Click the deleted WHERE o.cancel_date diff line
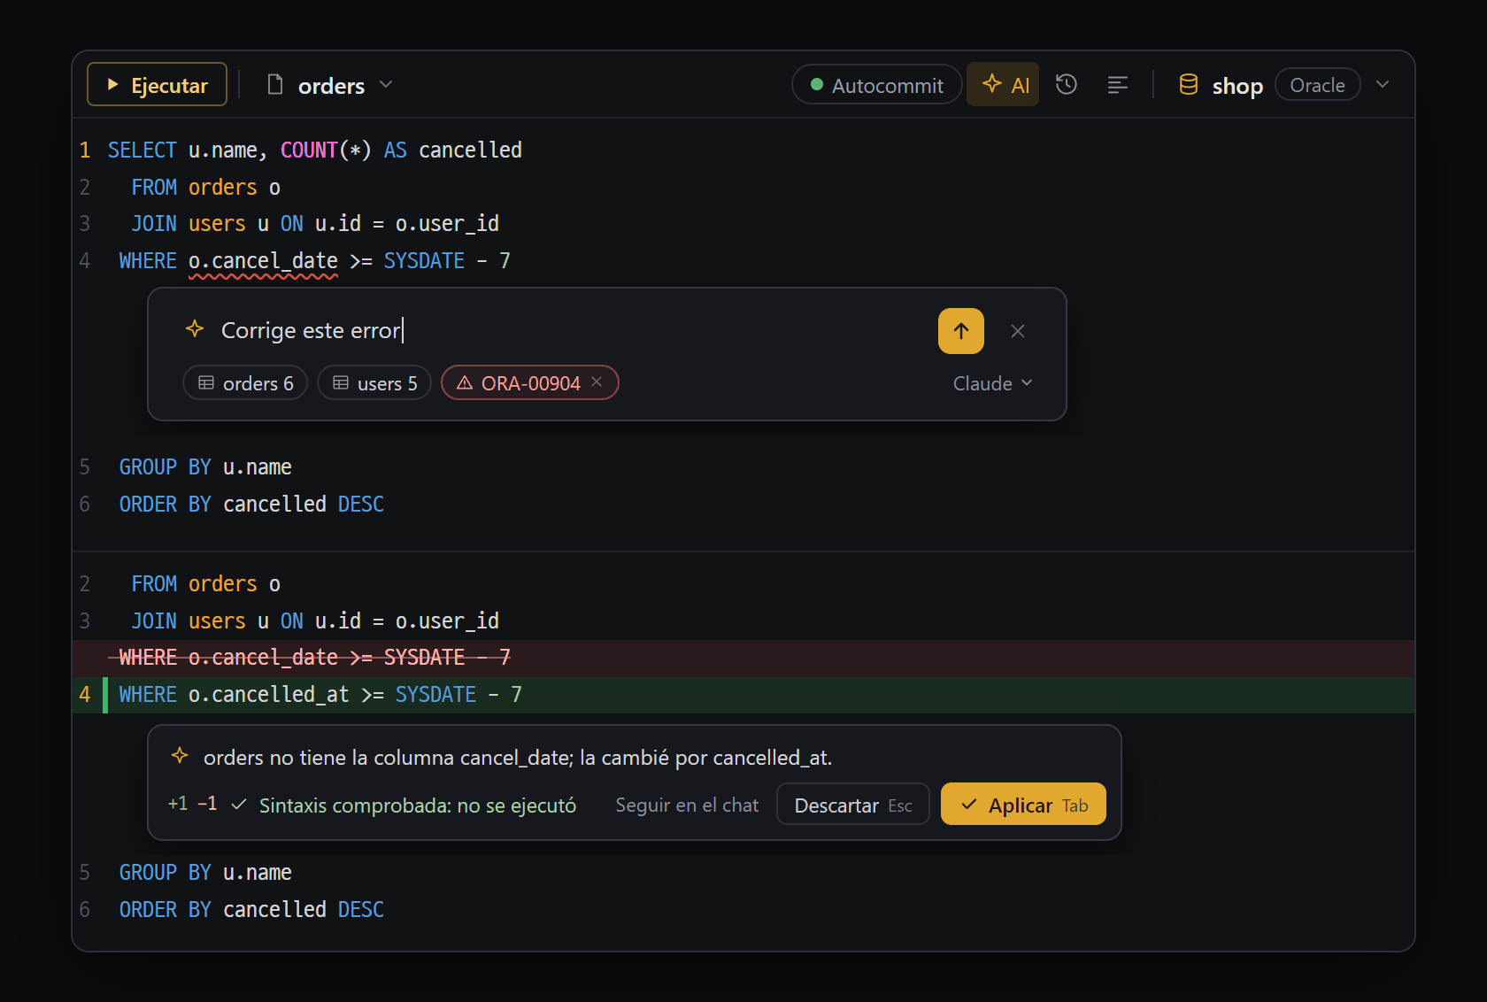 743,658
